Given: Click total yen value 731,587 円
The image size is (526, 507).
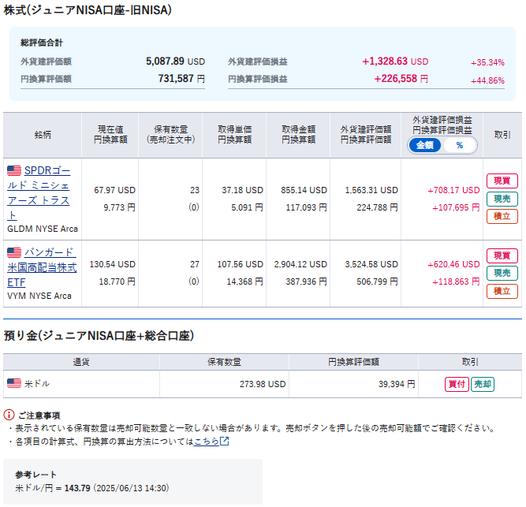Looking at the screenshot, I should (181, 79).
